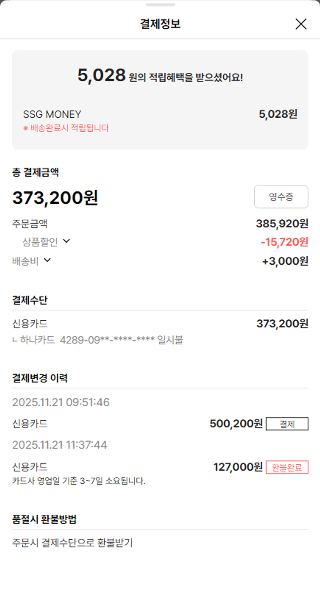Click the red -15,720원 discount amount
320x594 pixels.
(284, 242)
